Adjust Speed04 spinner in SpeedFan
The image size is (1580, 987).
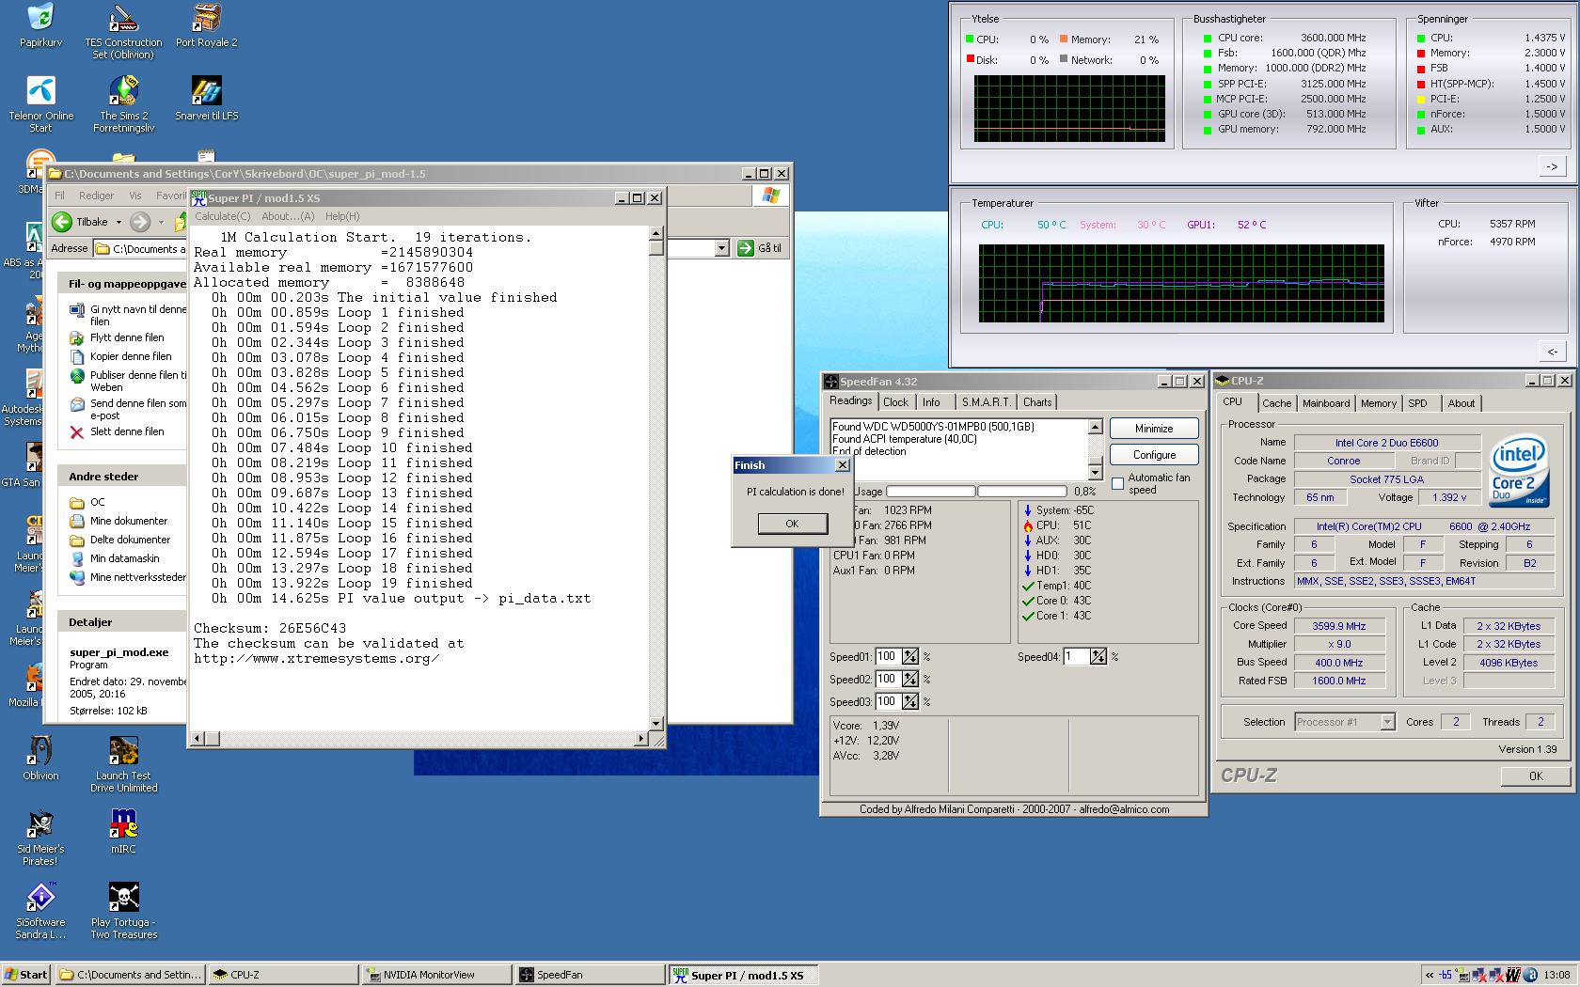[x=1098, y=657]
